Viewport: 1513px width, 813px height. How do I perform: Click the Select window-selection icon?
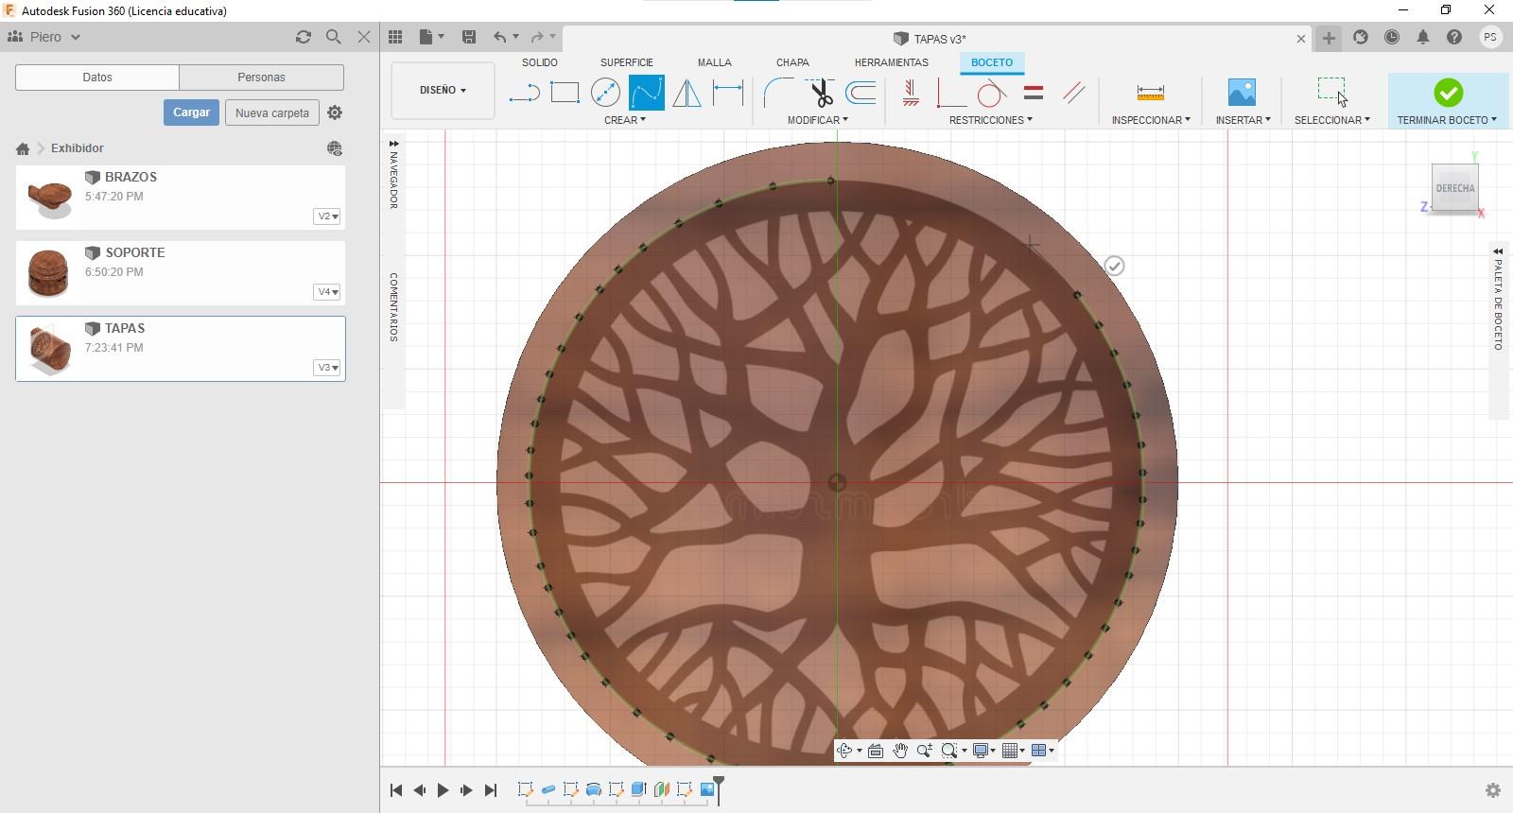(1331, 92)
